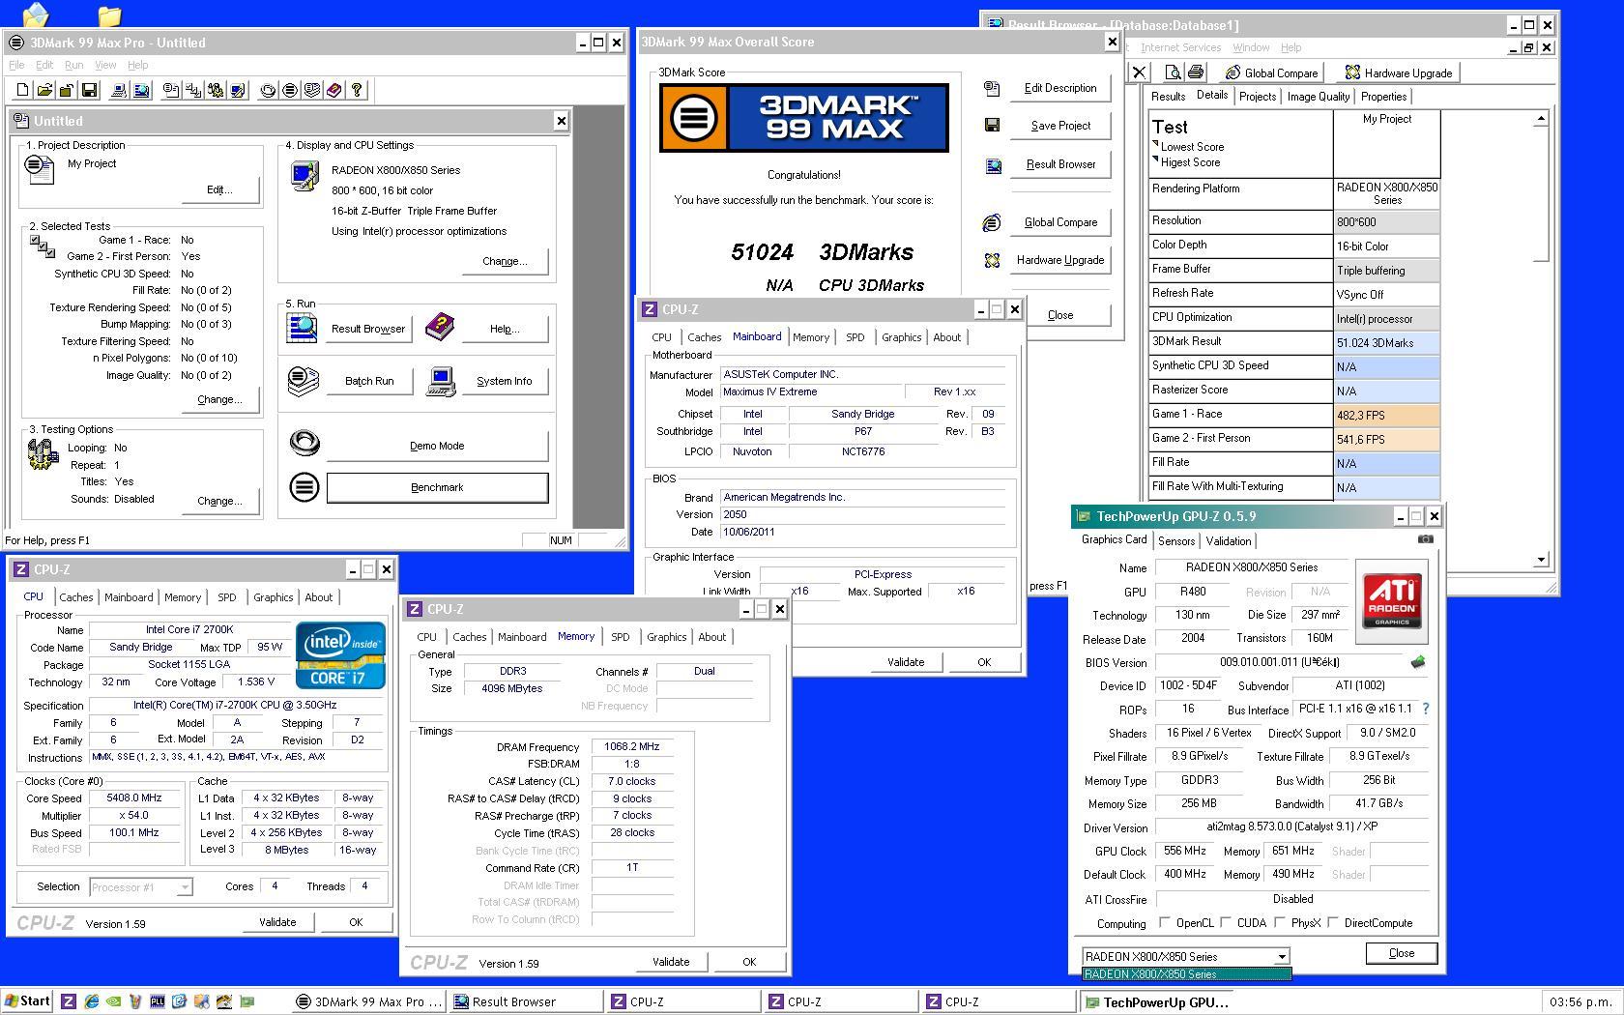Click Result Browser scrollbar up arrow

1541,118
